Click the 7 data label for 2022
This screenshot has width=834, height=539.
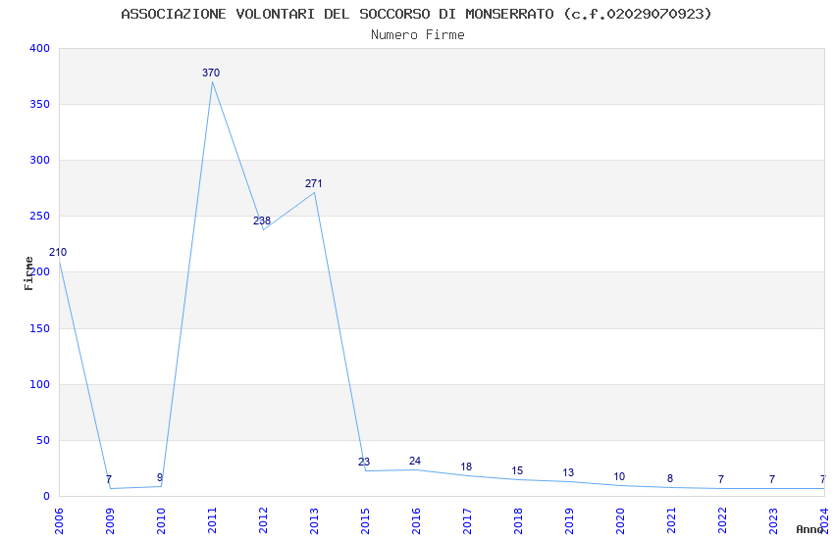(x=721, y=480)
